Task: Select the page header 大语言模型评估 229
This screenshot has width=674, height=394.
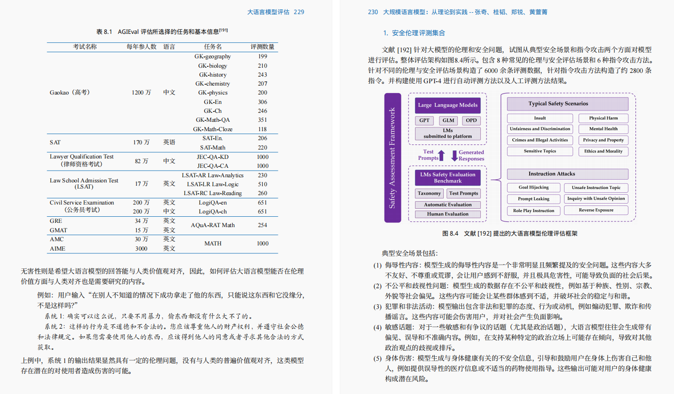Action: [x=275, y=12]
